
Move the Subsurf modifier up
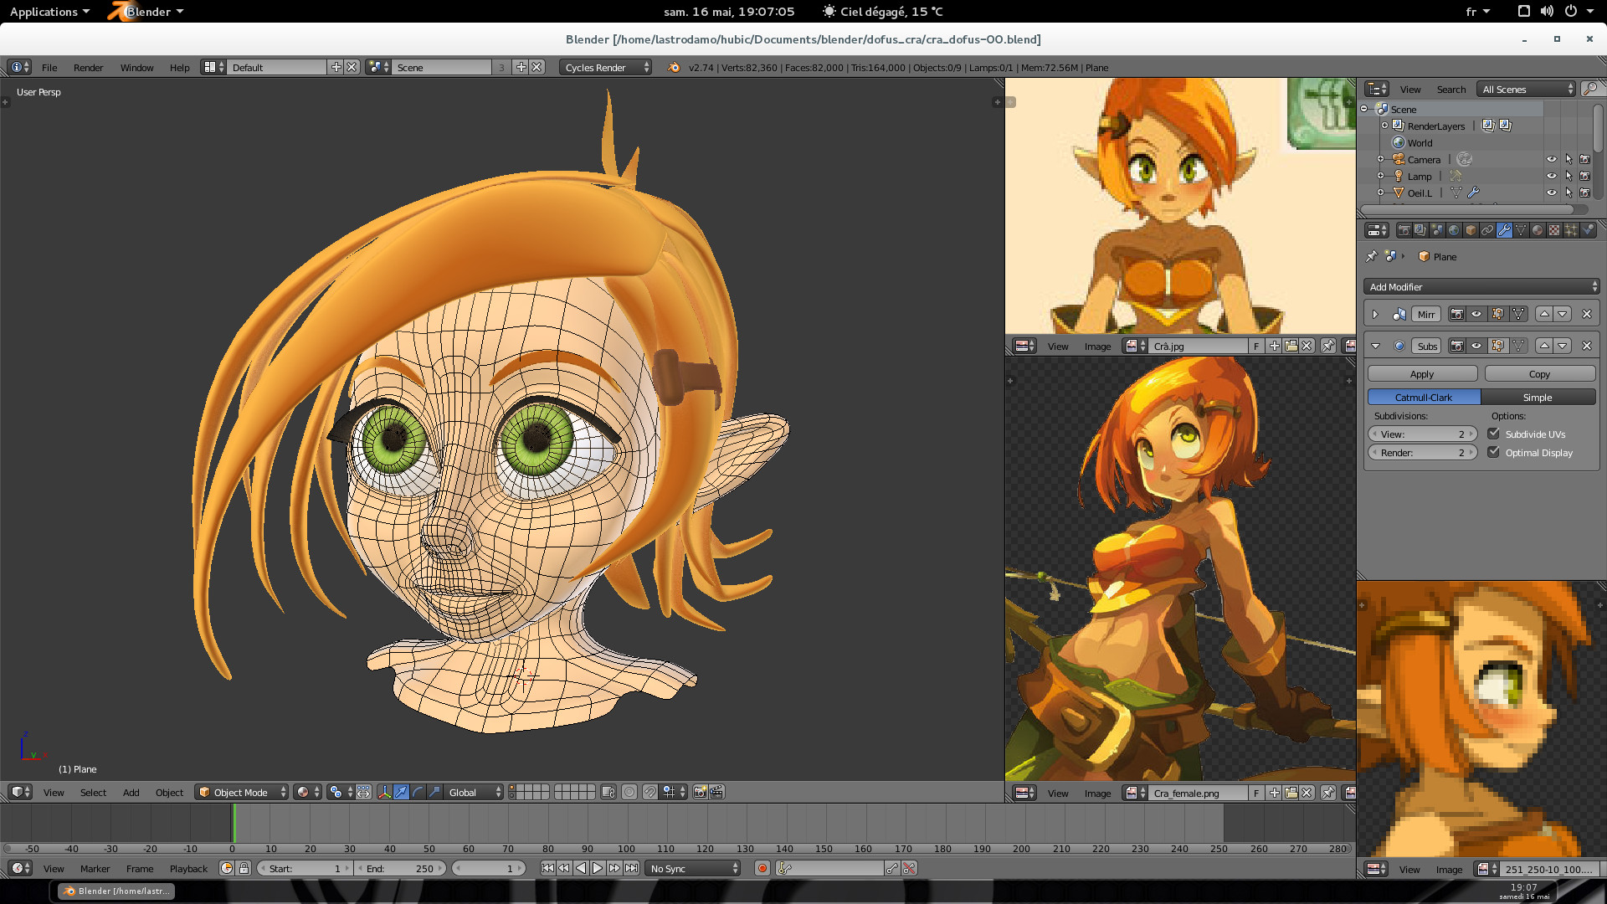click(1544, 346)
